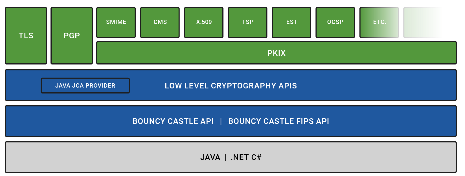The width and height of the screenshot is (465, 176).
Task: Choose the TSP module box
Action: (247, 22)
